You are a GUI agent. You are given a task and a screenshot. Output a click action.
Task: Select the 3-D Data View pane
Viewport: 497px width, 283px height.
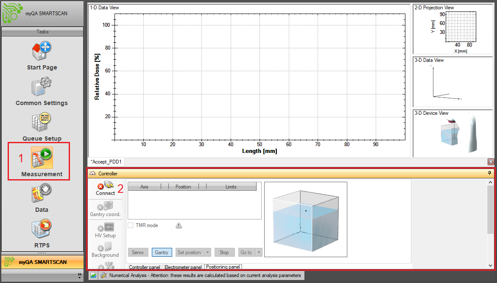pos(452,82)
